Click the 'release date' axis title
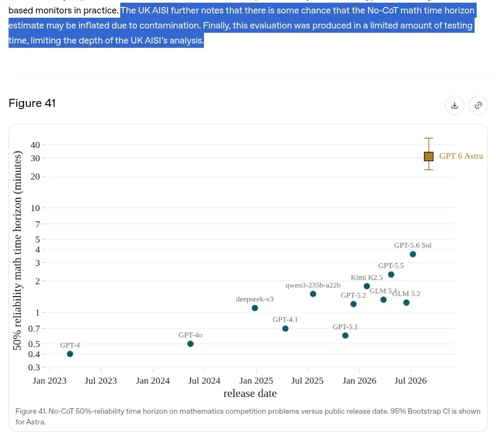 pos(250,393)
